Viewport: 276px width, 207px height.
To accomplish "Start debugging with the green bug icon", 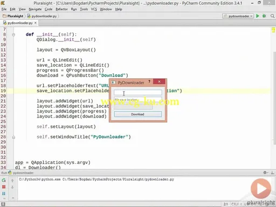I will pyautogui.click(x=264, y=16).
